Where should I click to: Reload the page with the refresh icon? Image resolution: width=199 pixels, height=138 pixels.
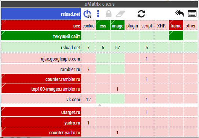(141, 14)
